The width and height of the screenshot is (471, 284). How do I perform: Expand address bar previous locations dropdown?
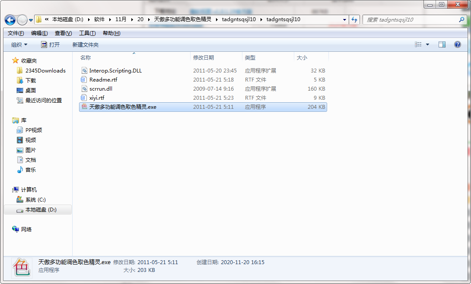point(344,20)
